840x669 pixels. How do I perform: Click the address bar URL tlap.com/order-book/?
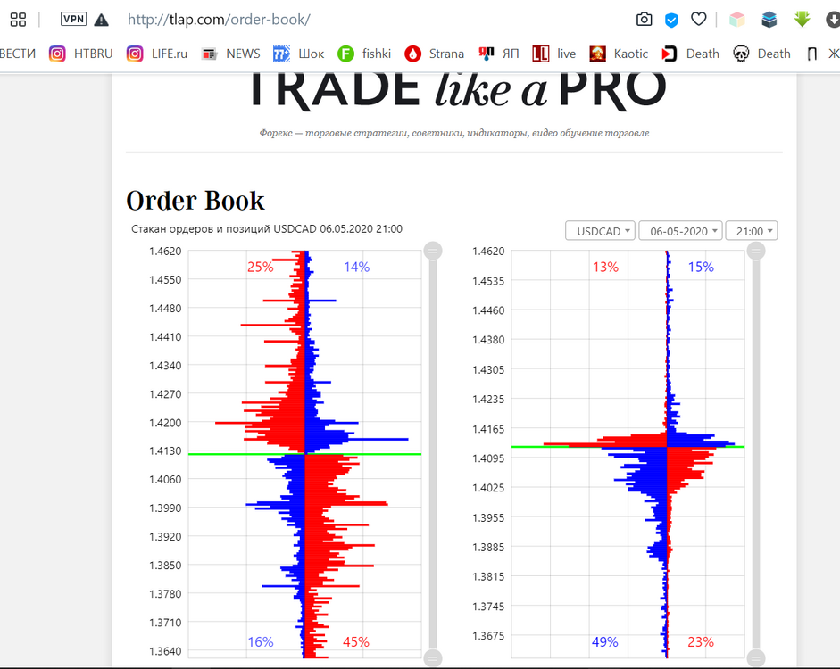[x=219, y=20]
